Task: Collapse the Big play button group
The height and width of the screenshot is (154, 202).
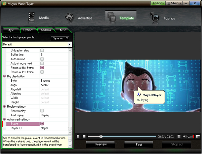Action: [4, 76]
